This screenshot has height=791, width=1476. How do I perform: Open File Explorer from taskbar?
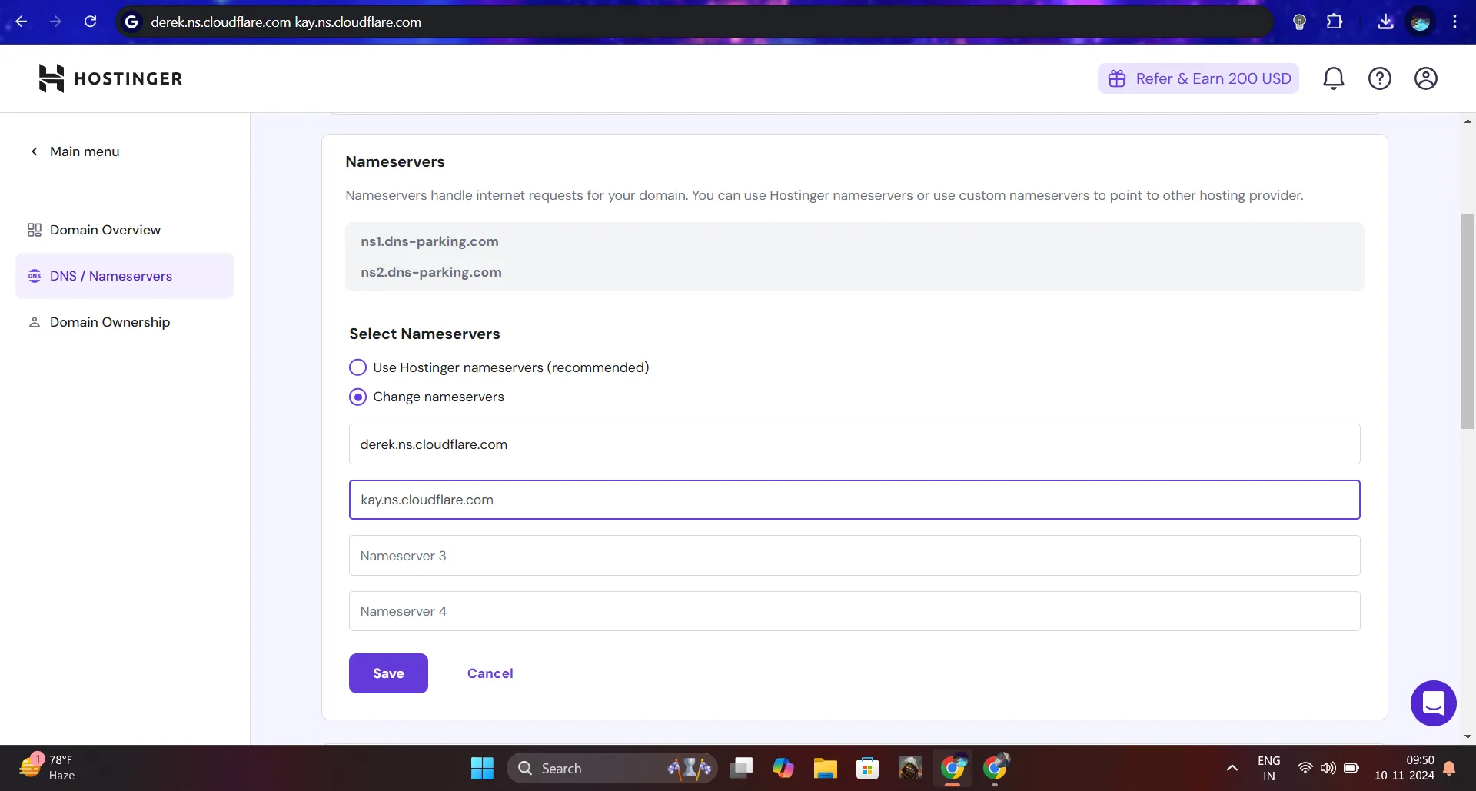pyautogui.click(x=826, y=768)
